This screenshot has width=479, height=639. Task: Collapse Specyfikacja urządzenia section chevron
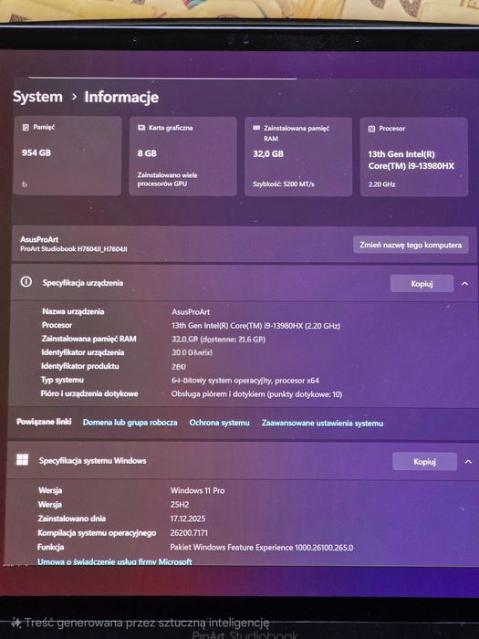464,284
